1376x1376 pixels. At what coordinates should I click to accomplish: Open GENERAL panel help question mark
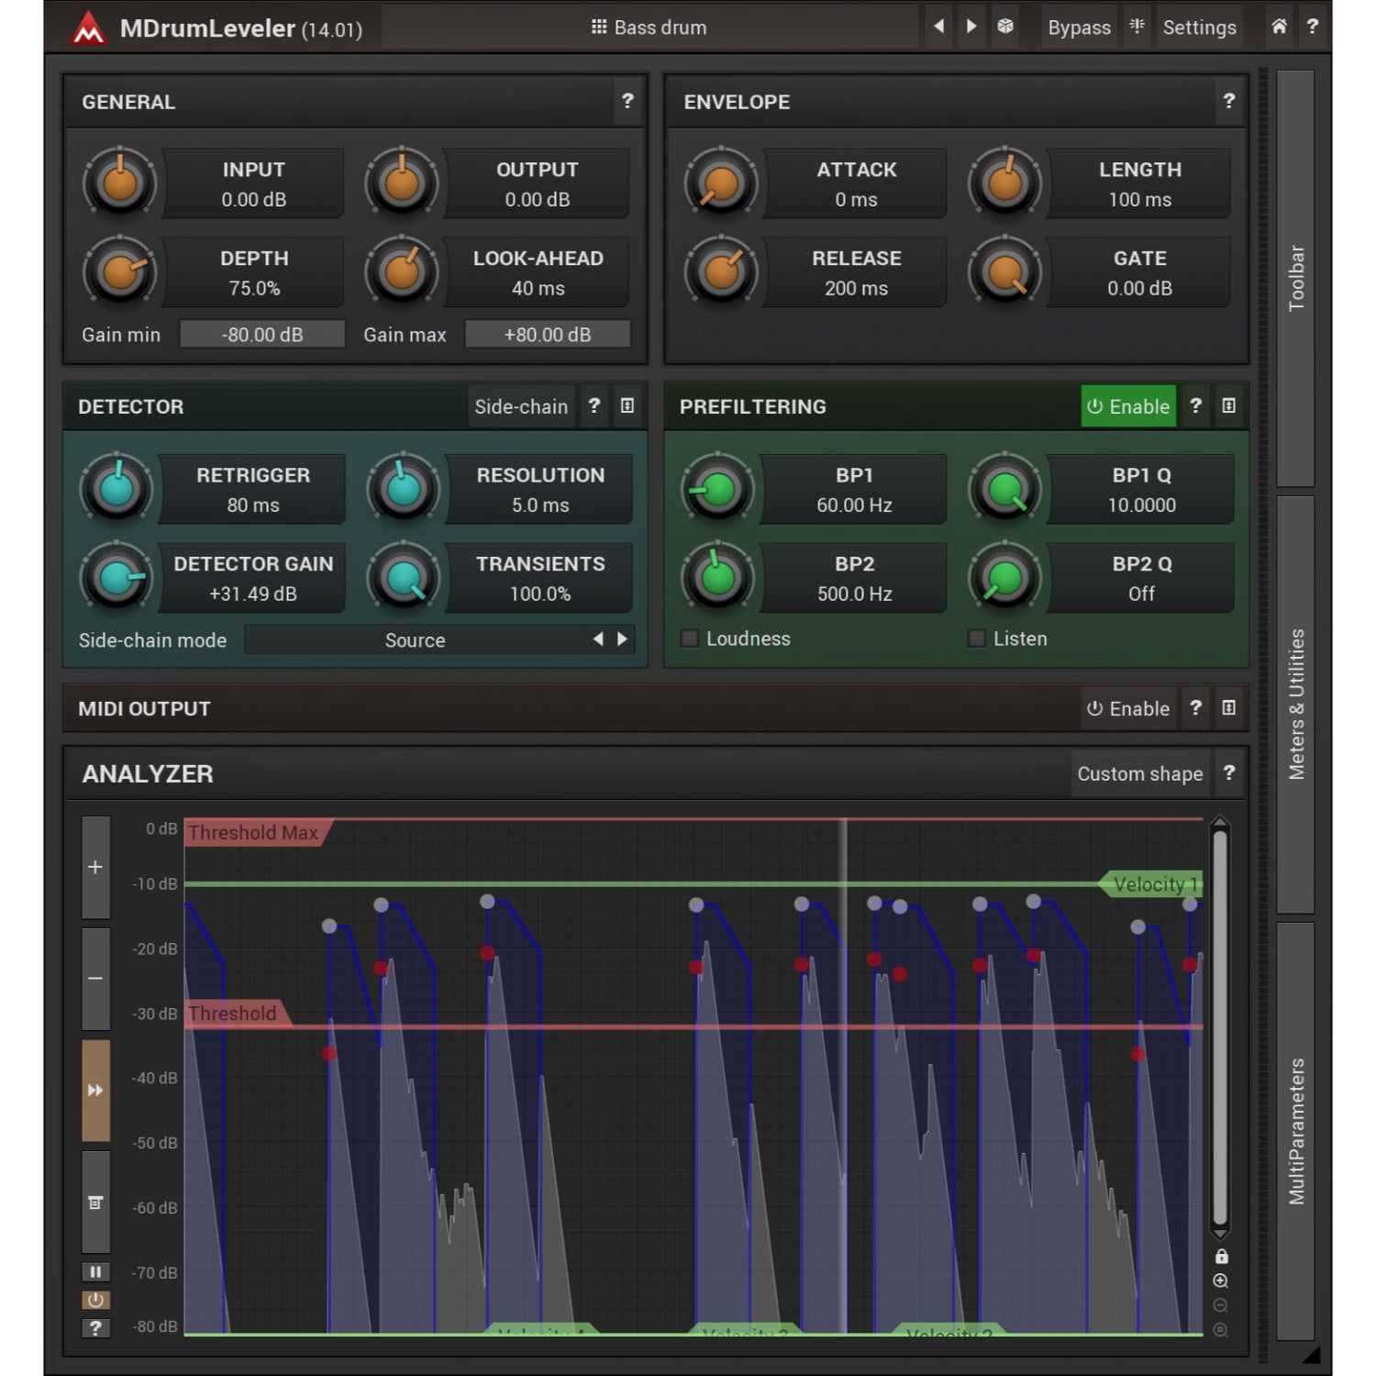pyautogui.click(x=627, y=101)
